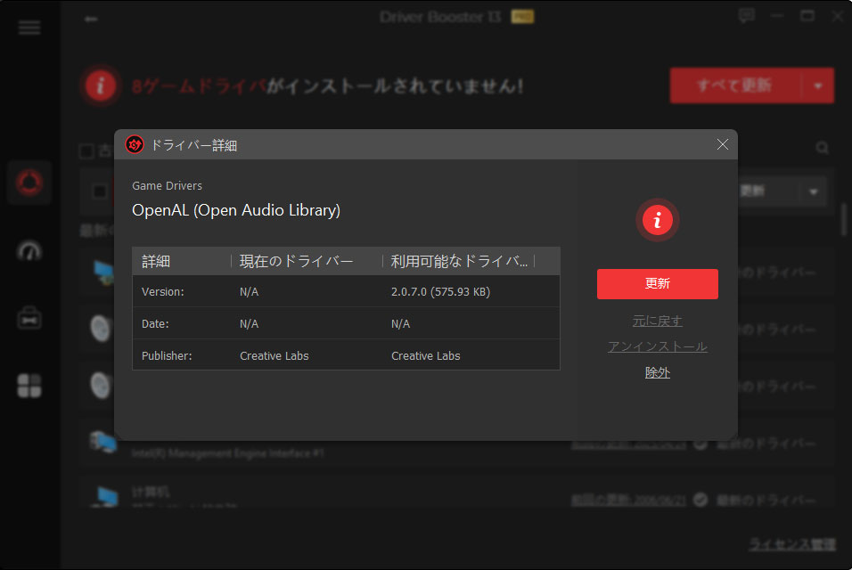This screenshot has height=570, width=852.
Task: Click the 詳細 column header
Action: coord(156,262)
